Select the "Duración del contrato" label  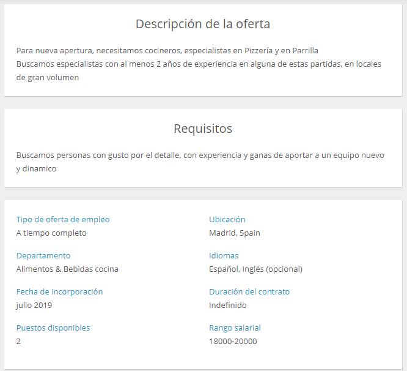(249, 291)
